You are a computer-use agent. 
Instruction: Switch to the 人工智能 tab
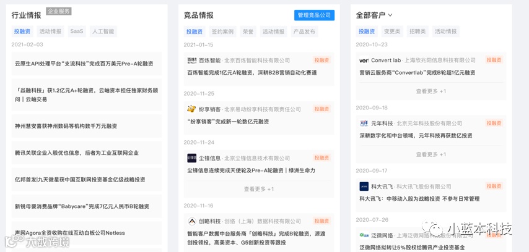103,31
